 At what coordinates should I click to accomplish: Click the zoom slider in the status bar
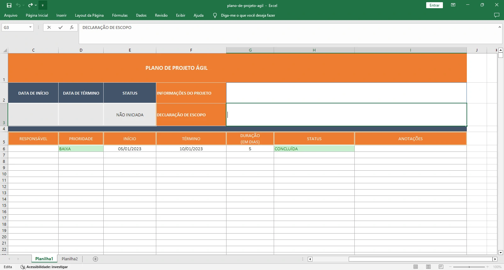coord(469,267)
